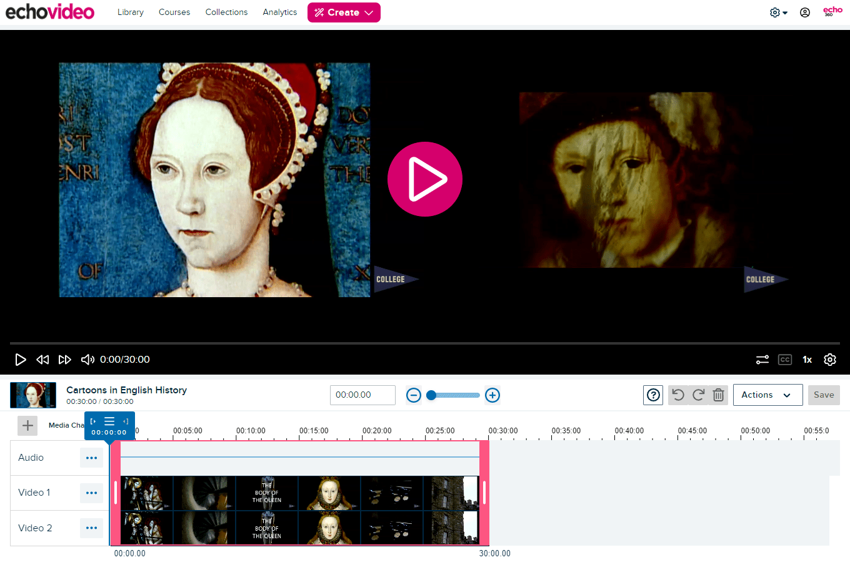Open the Collections menu item

226,12
